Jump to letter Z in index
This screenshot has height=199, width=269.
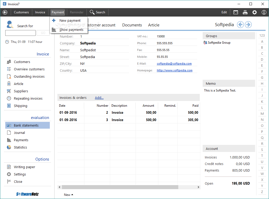[262, 192]
